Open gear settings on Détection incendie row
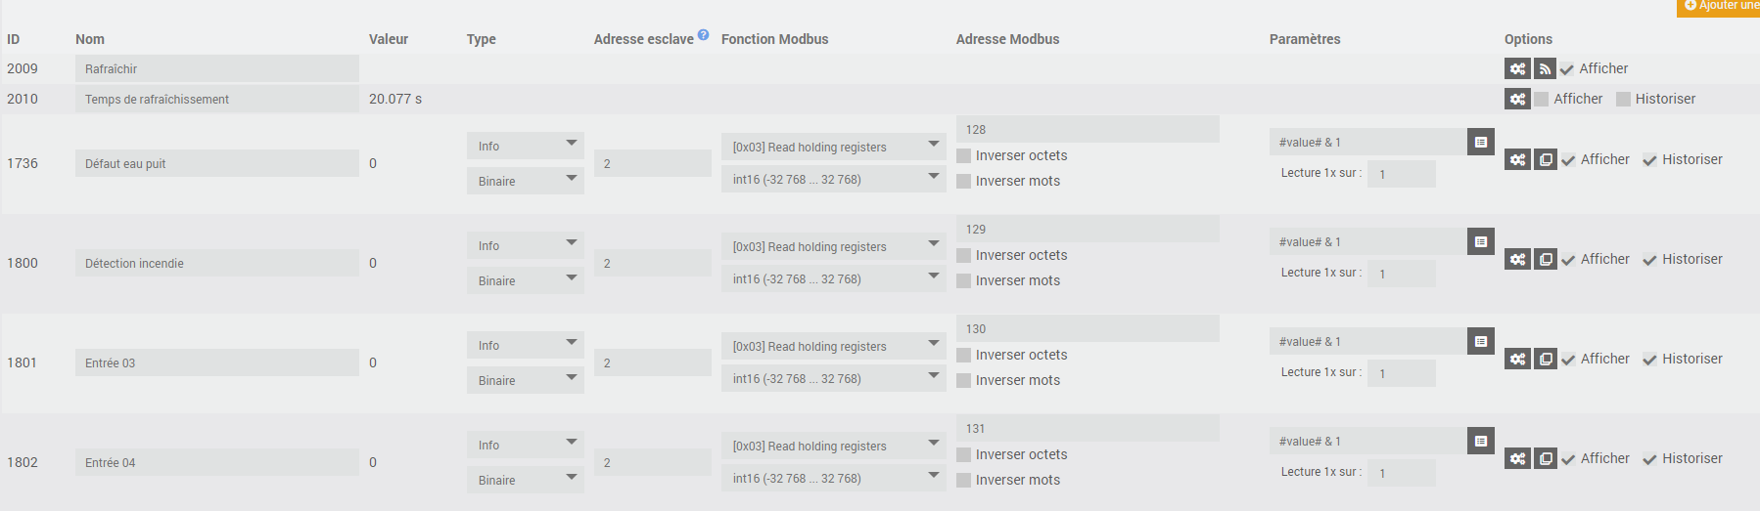 (x=1517, y=259)
